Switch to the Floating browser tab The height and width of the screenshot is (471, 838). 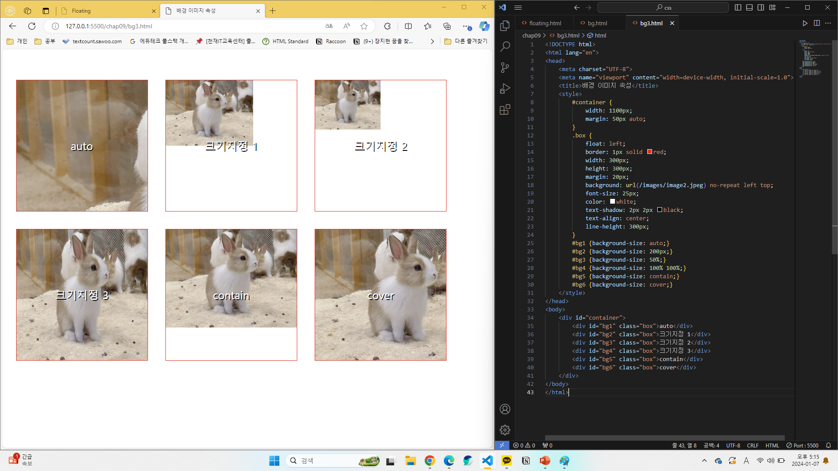click(x=107, y=11)
